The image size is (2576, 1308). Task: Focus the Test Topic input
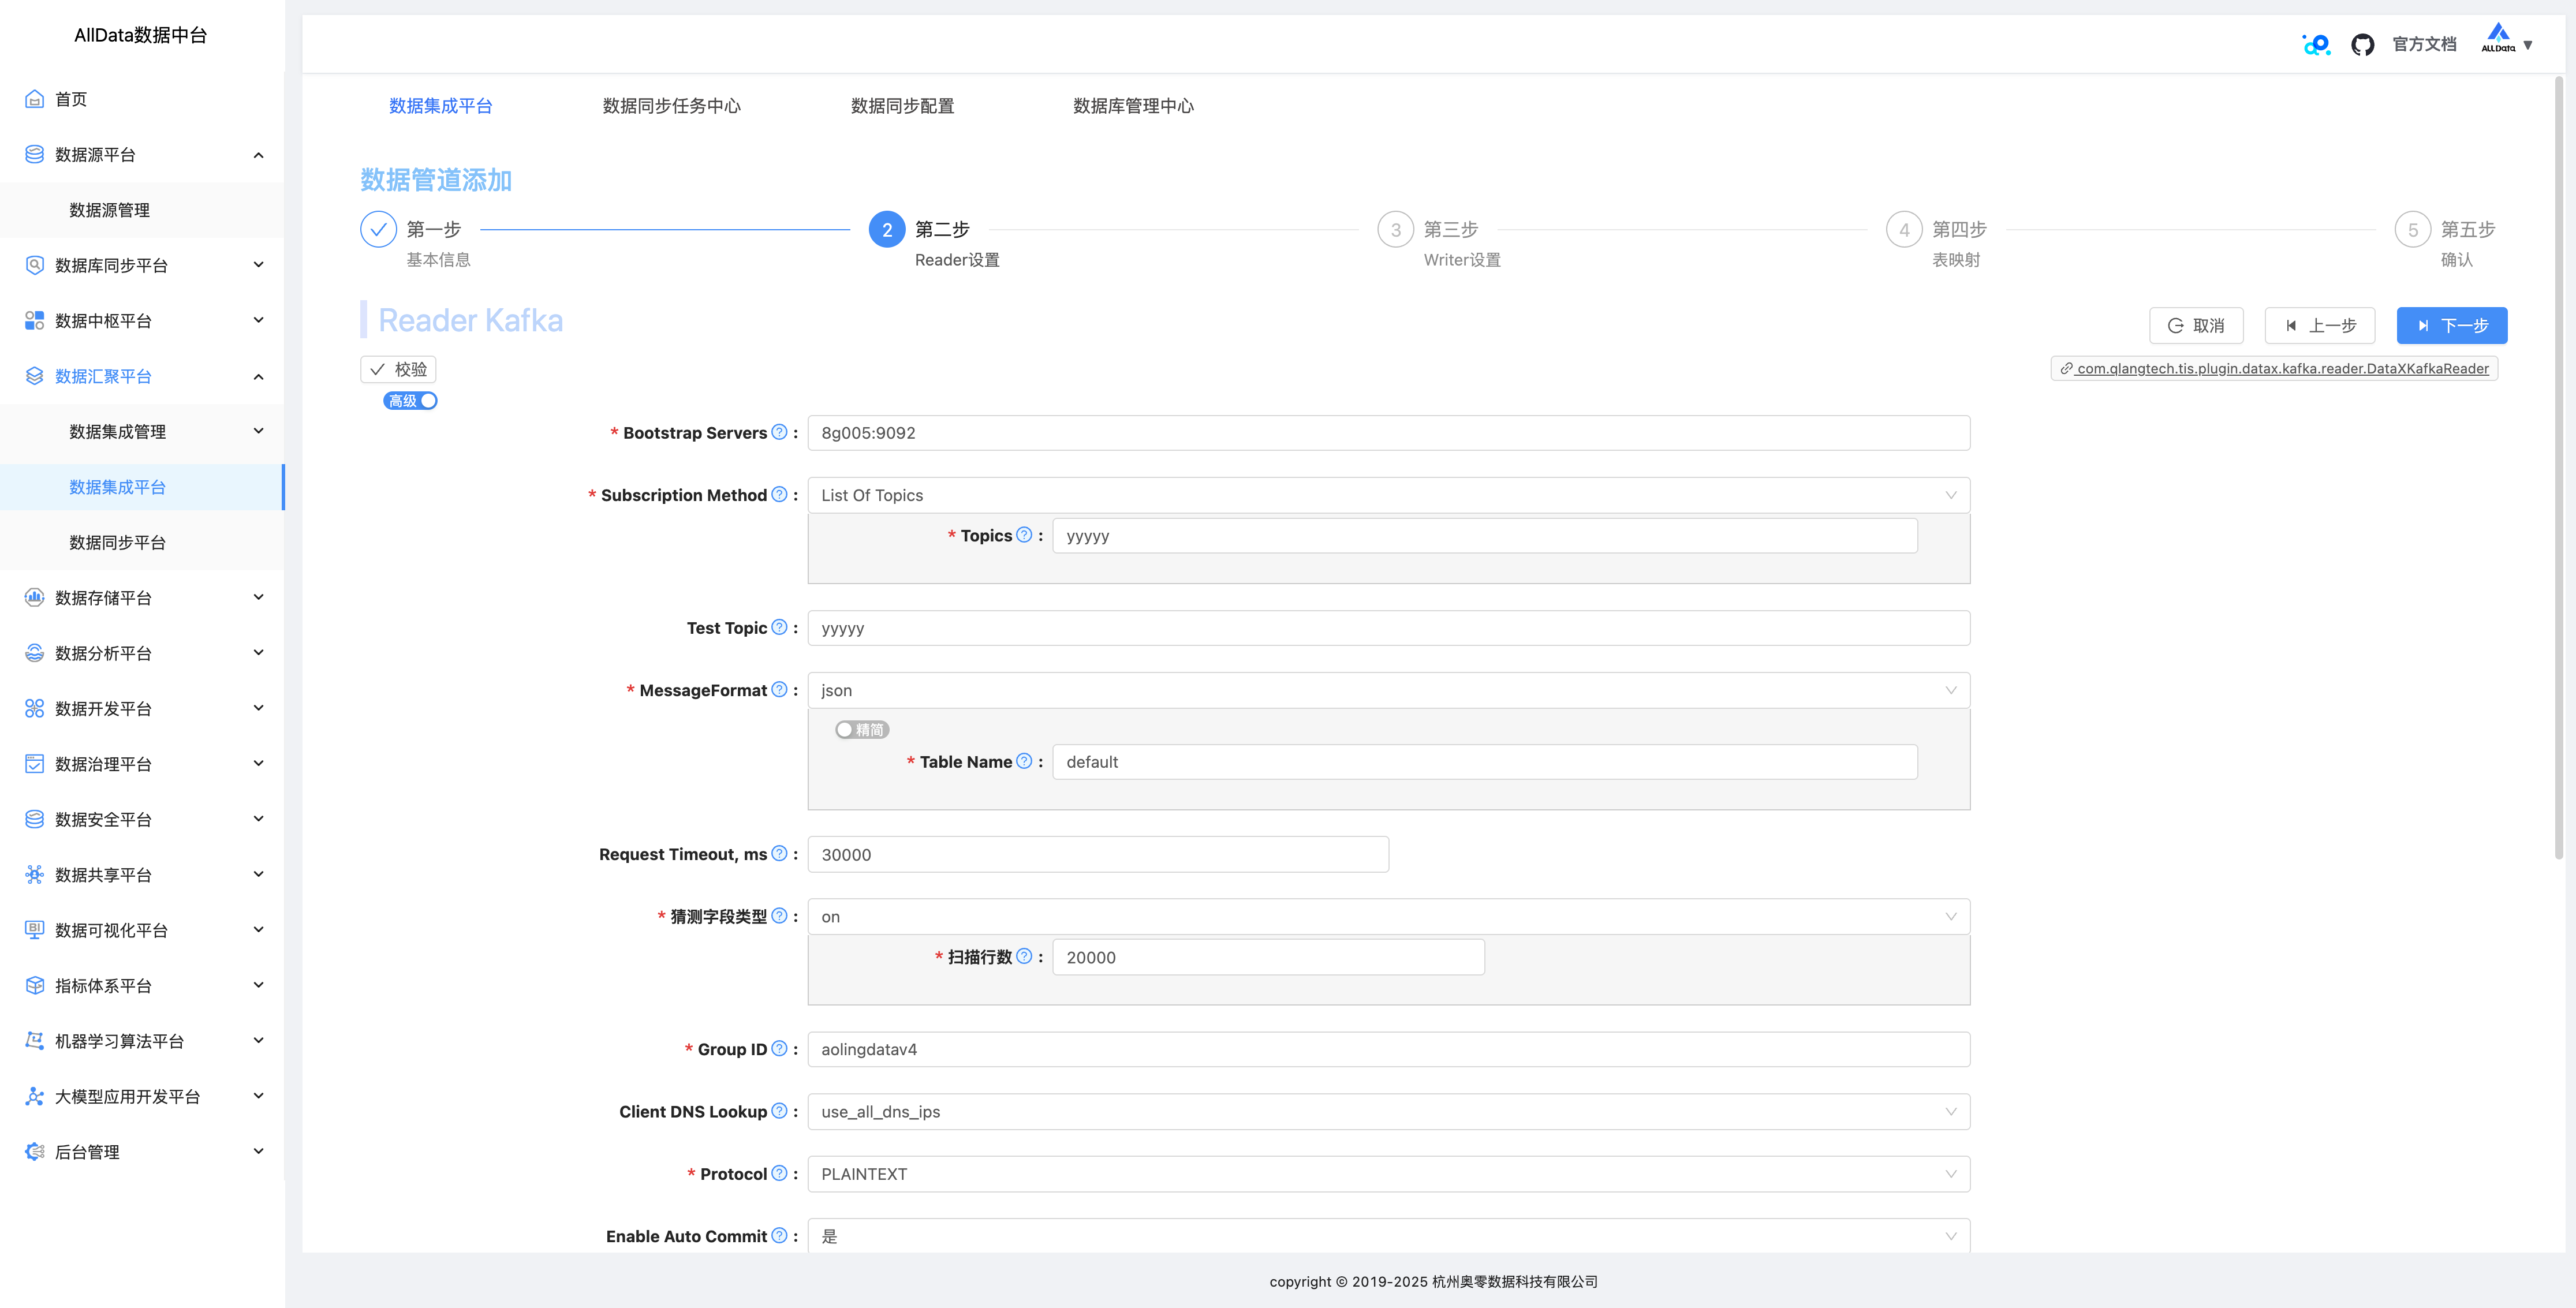[1388, 628]
